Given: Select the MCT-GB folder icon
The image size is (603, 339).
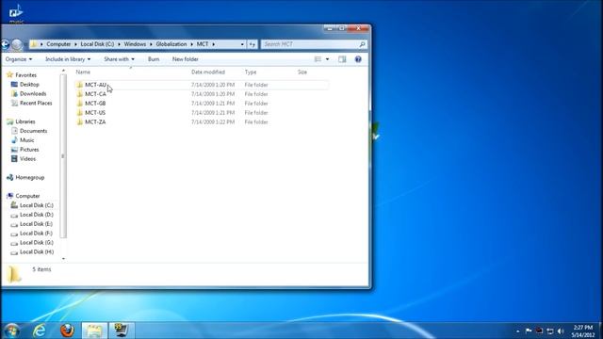Looking at the screenshot, I should point(79,103).
